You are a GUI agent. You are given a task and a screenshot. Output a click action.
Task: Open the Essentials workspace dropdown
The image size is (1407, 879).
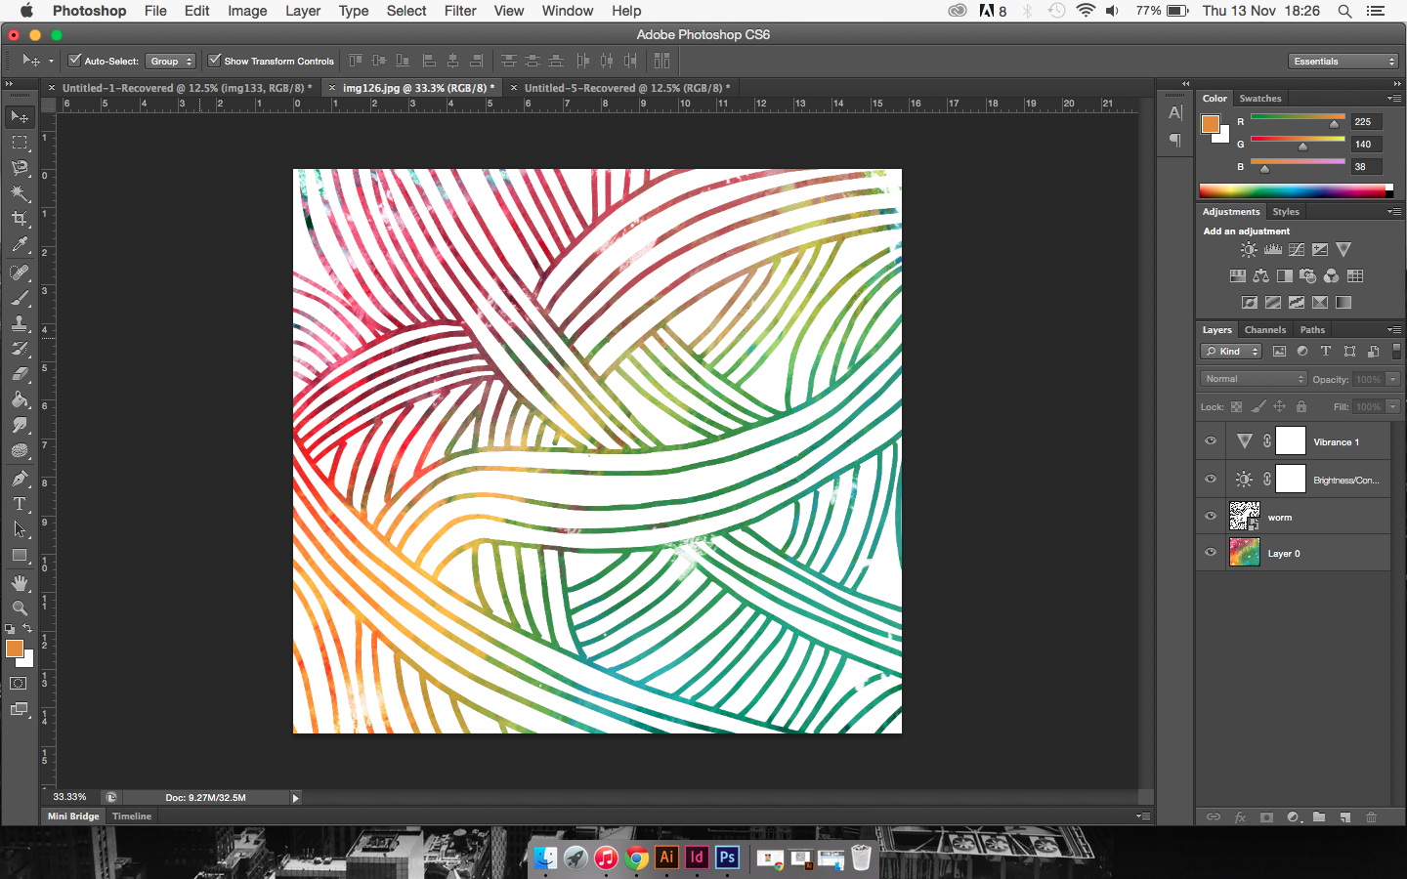(1343, 61)
